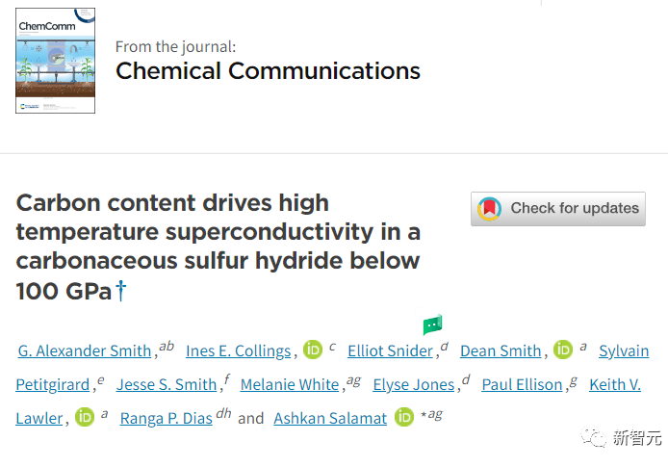
Task: Open author link Paul Ellison
Action: click(522, 385)
